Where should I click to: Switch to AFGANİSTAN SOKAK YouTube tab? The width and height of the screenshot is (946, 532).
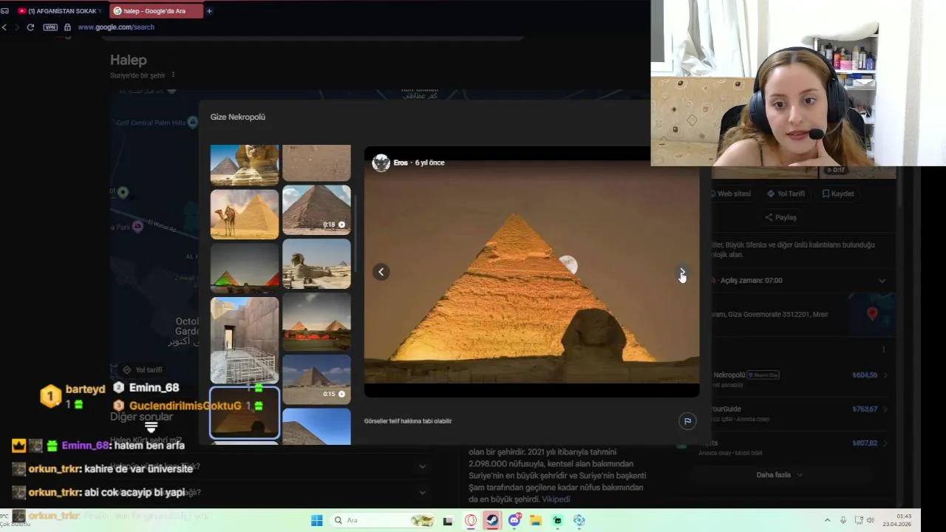point(59,11)
